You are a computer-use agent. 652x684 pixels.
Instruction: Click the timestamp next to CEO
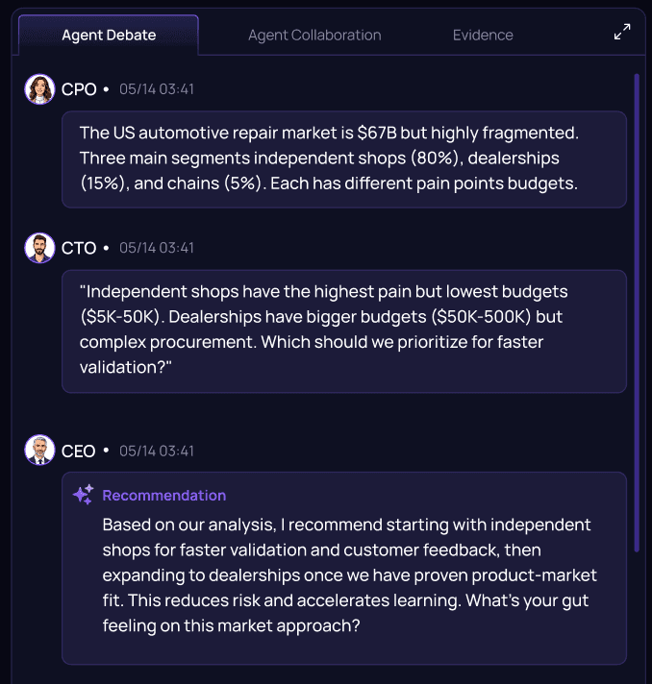[x=157, y=452]
